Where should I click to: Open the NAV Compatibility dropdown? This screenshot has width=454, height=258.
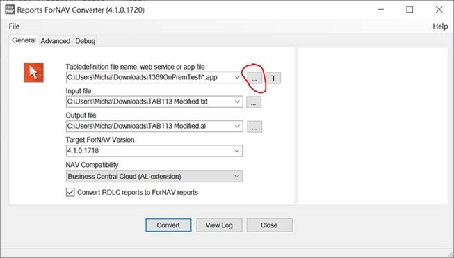click(x=237, y=177)
